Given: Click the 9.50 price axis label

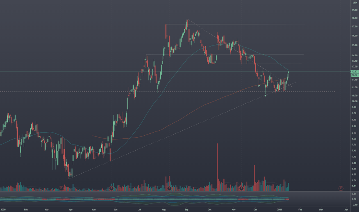Looking at the screenshot, I should pos(355,113).
